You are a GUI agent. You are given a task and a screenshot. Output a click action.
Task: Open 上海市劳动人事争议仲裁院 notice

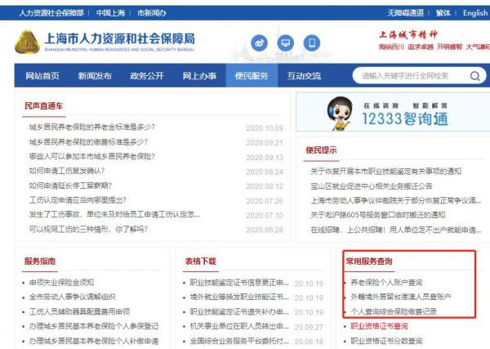coord(395,200)
